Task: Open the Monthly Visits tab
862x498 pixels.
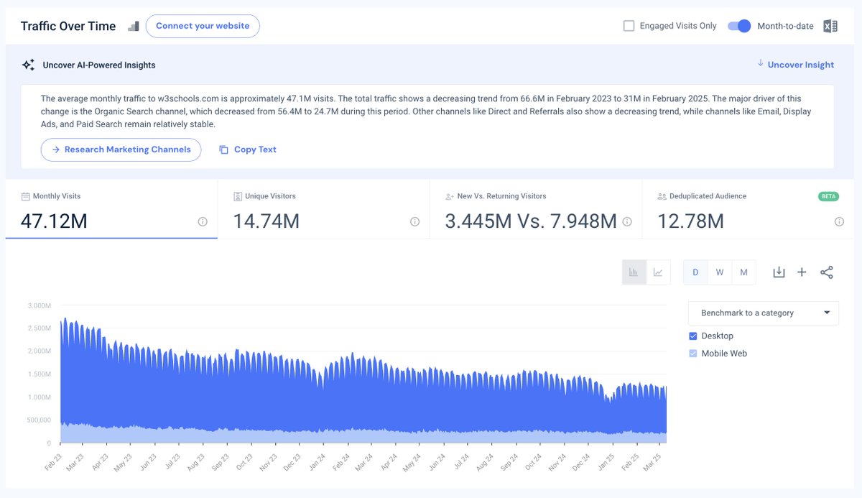Action: click(x=111, y=208)
